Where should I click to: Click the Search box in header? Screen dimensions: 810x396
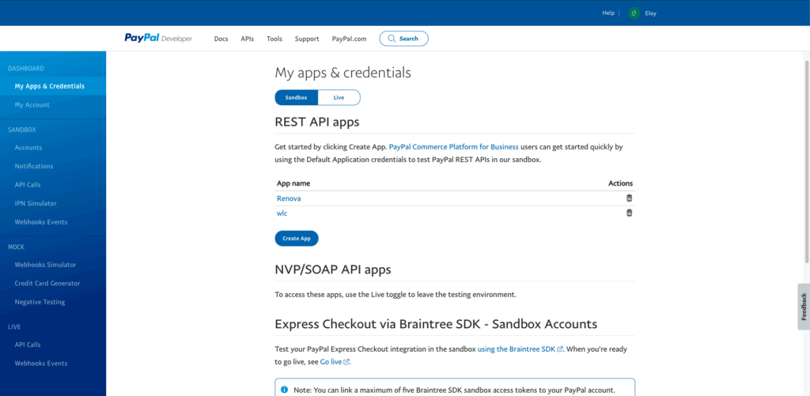[403, 39]
